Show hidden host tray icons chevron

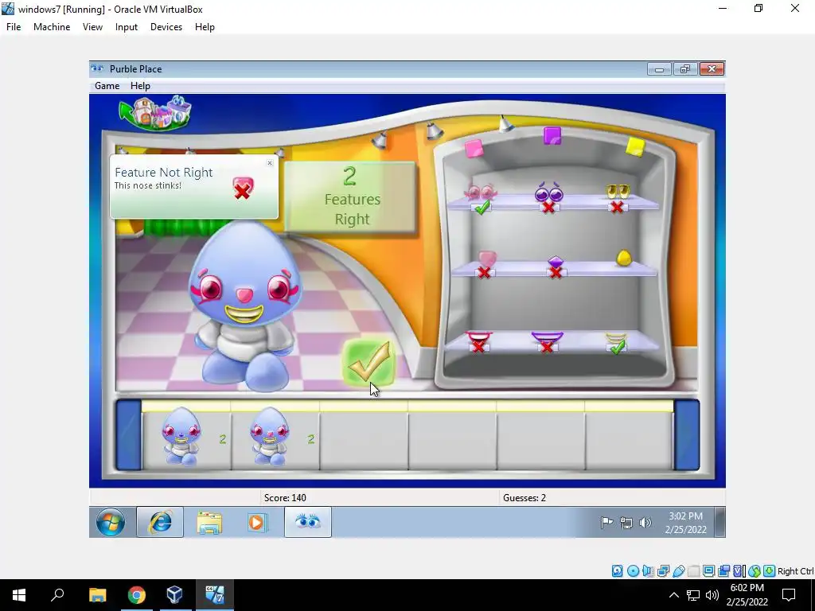point(673,595)
